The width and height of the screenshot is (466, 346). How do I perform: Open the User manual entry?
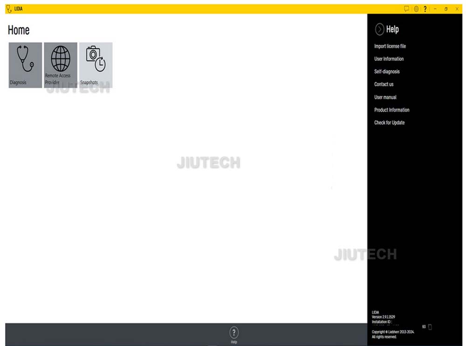point(385,97)
